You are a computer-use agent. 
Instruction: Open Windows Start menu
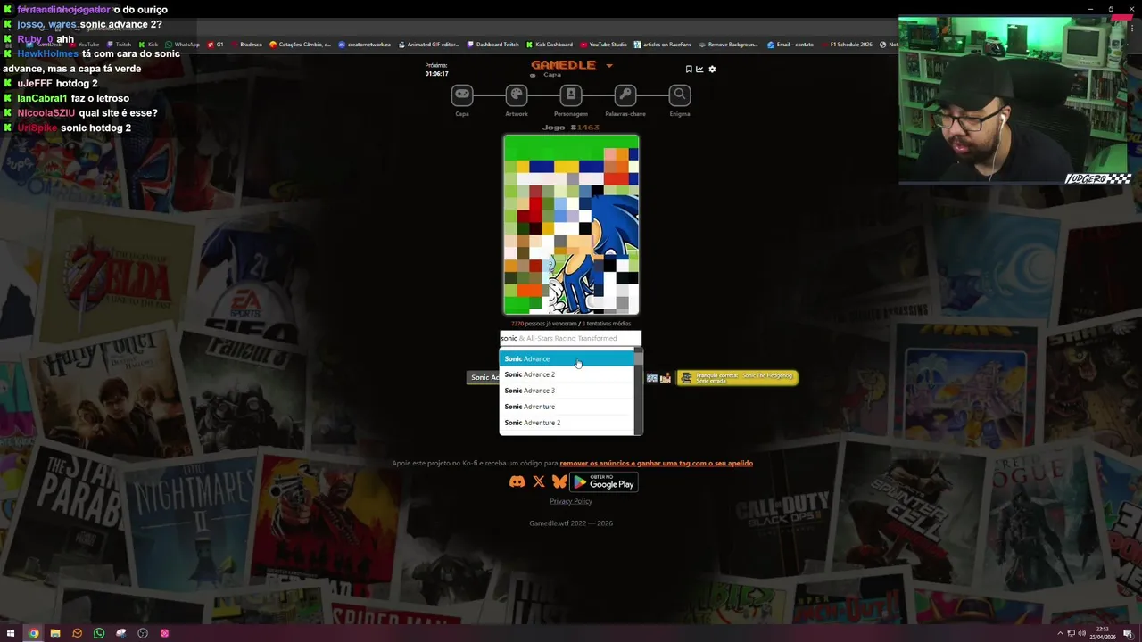point(12,633)
